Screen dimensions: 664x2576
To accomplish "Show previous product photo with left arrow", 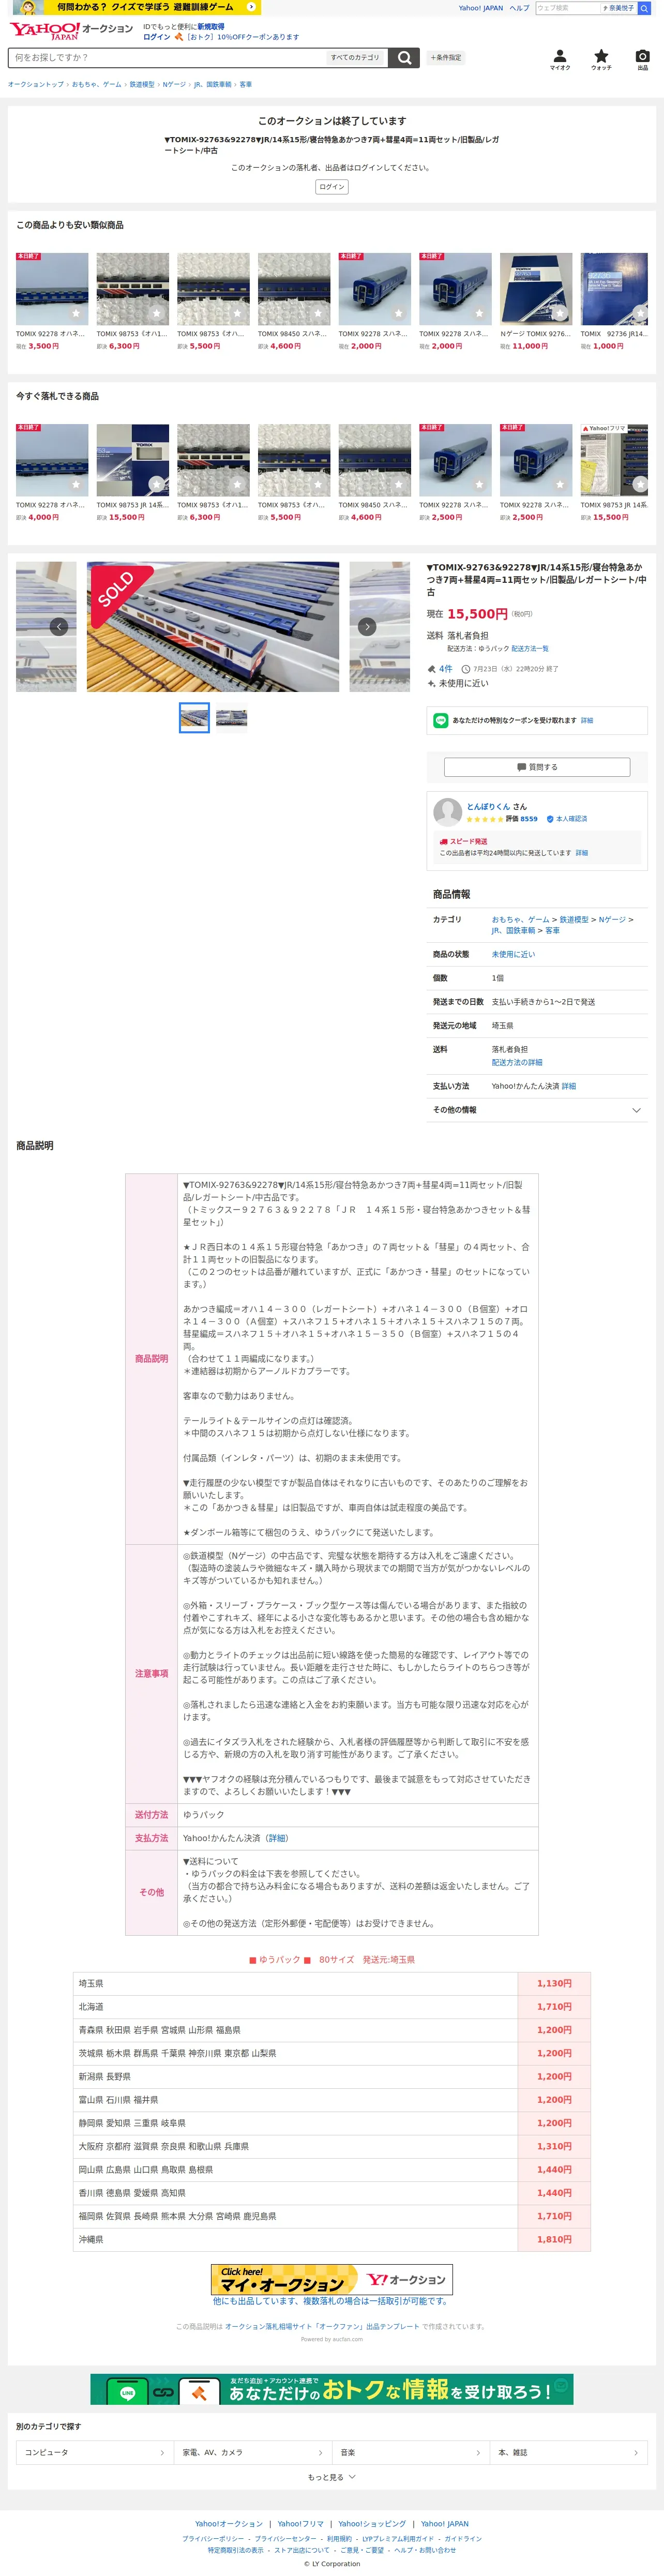I will (x=59, y=626).
